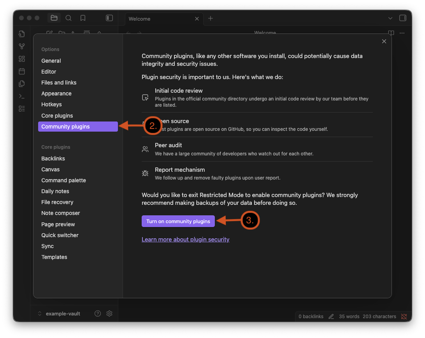
Task: Open the tab list chevron dropdown
Action: 390,18
